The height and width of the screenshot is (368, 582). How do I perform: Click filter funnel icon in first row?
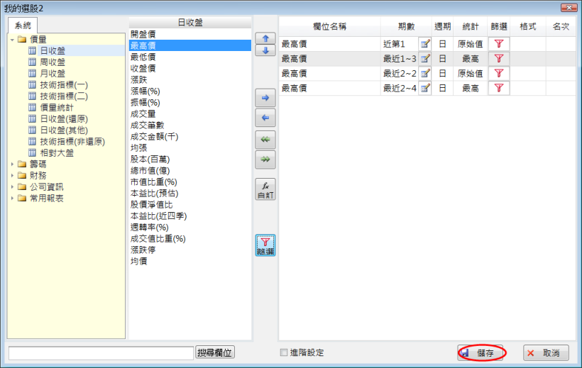pos(499,44)
